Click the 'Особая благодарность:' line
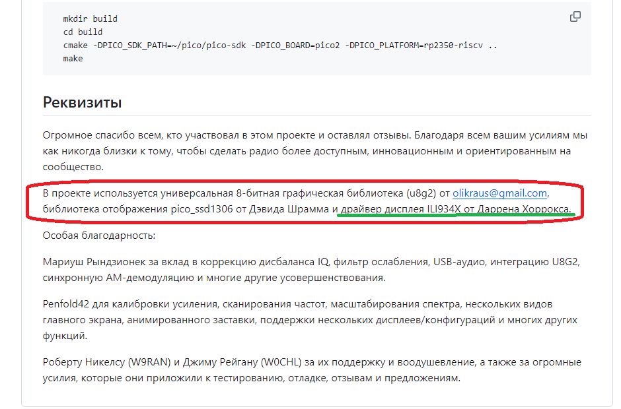 coord(98,236)
